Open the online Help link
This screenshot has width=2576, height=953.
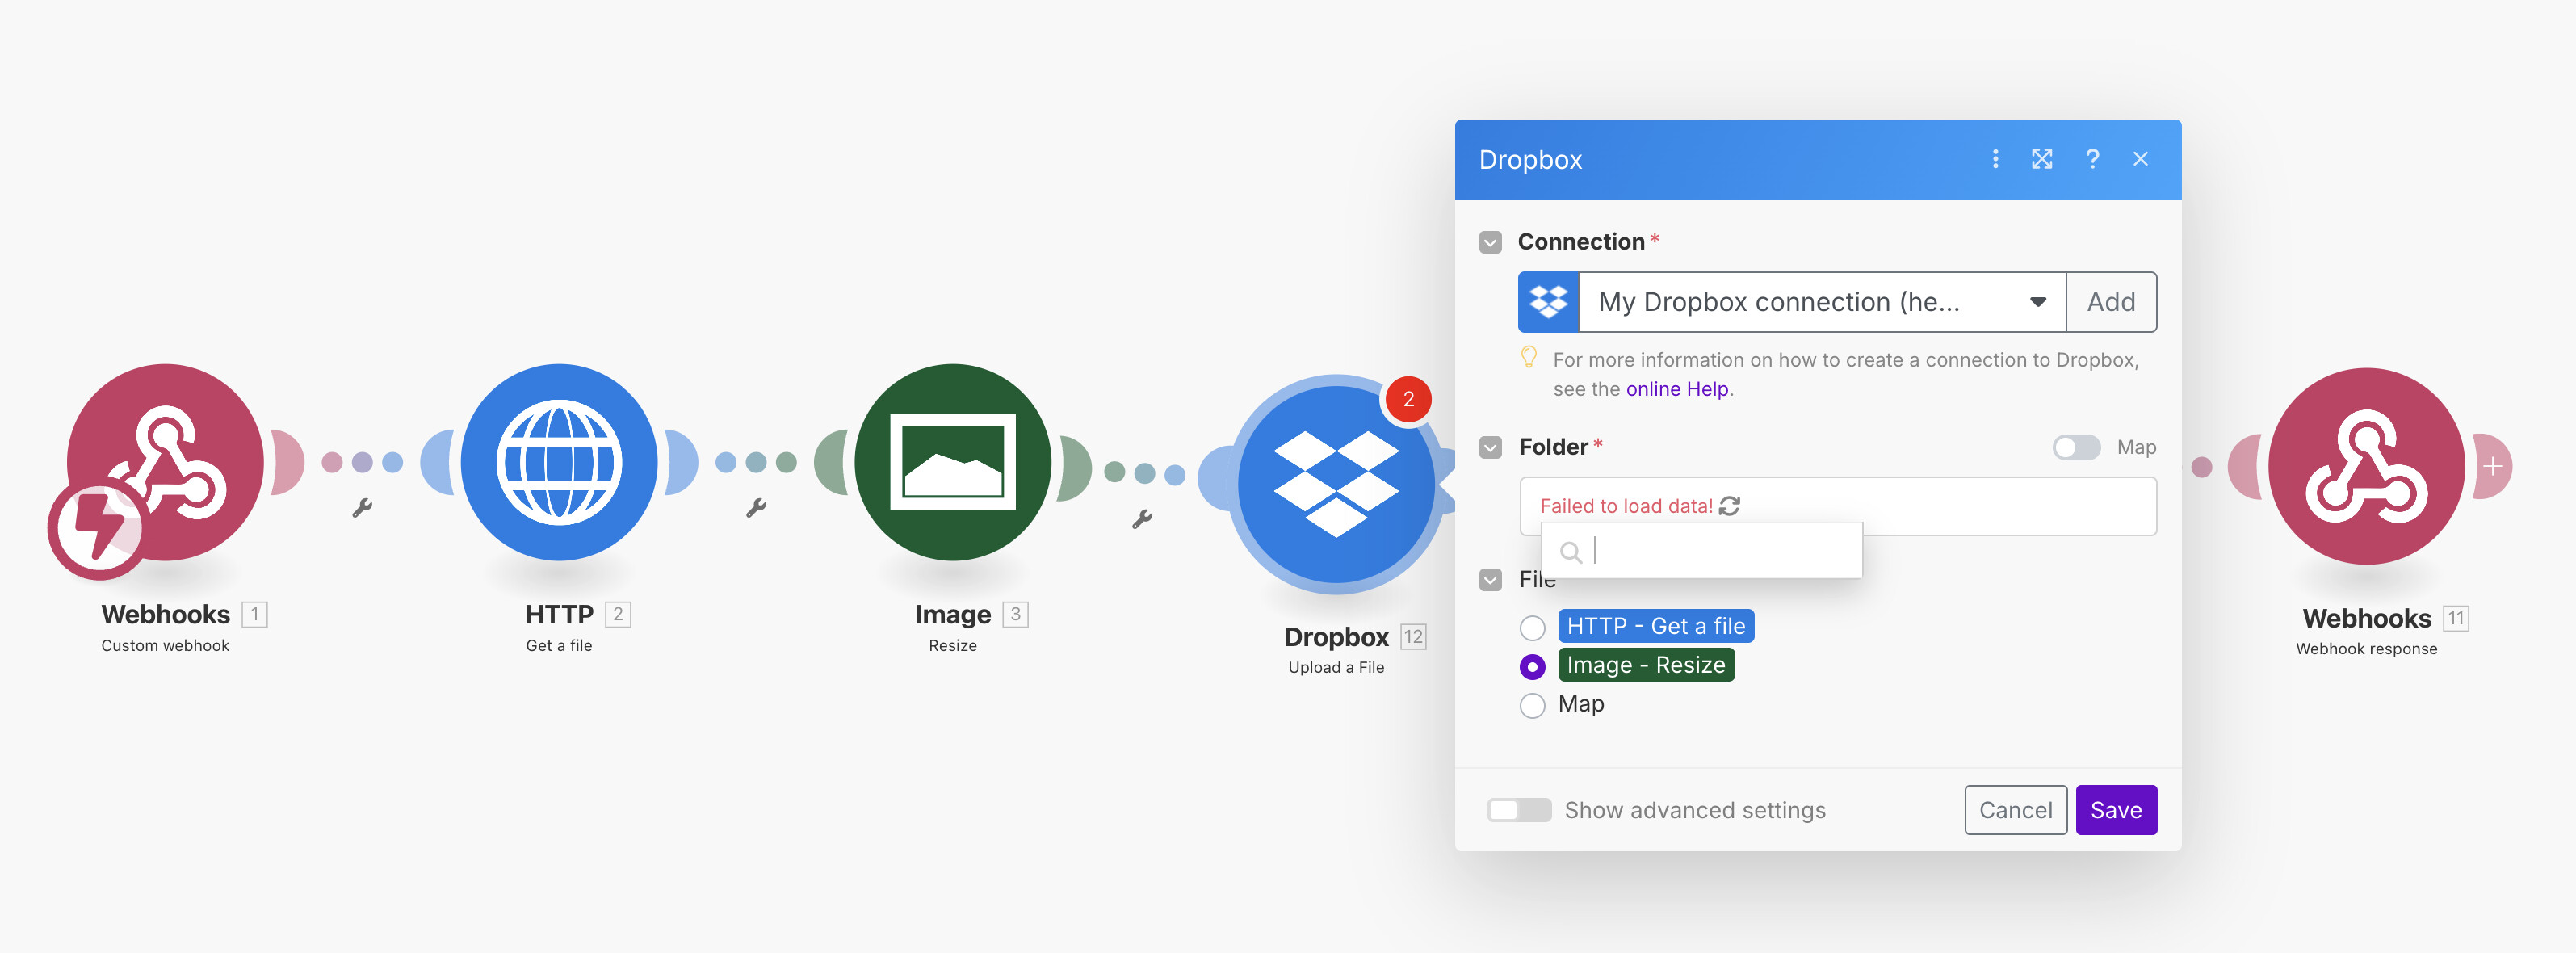[x=1677, y=389]
